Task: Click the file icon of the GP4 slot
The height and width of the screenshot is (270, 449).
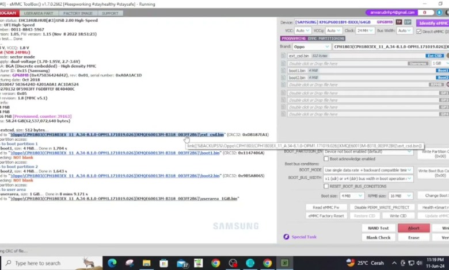Action: coord(283,114)
